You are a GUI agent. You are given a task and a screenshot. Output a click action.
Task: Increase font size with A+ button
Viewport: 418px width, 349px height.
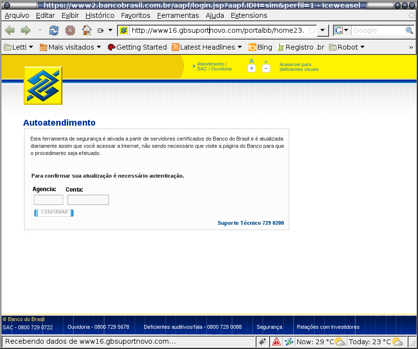(x=252, y=68)
